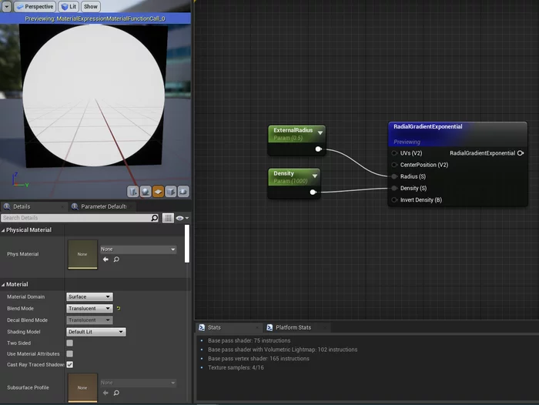Click the Details panel vertical scrollbar

187,244
